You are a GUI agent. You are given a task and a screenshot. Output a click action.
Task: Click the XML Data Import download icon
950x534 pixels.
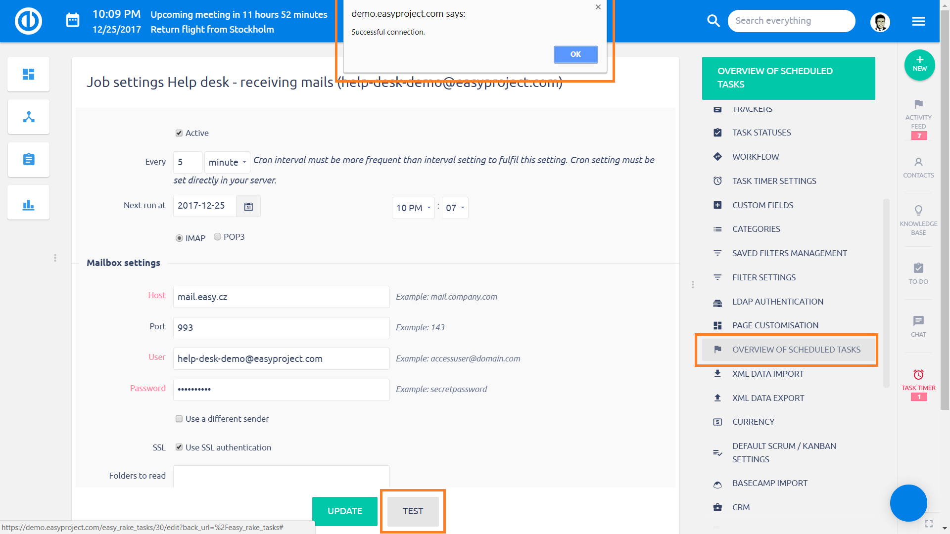click(x=717, y=374)
